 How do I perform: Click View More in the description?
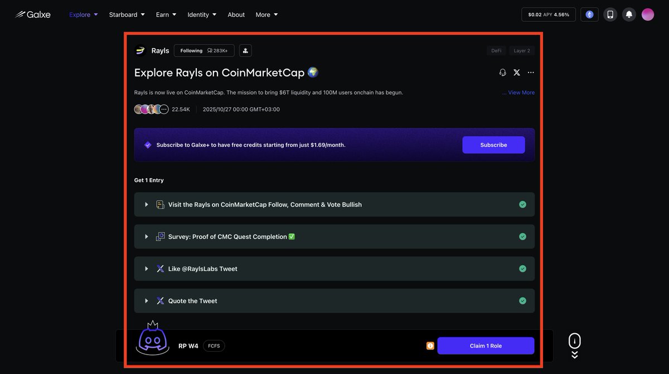[x=521, y=93]
